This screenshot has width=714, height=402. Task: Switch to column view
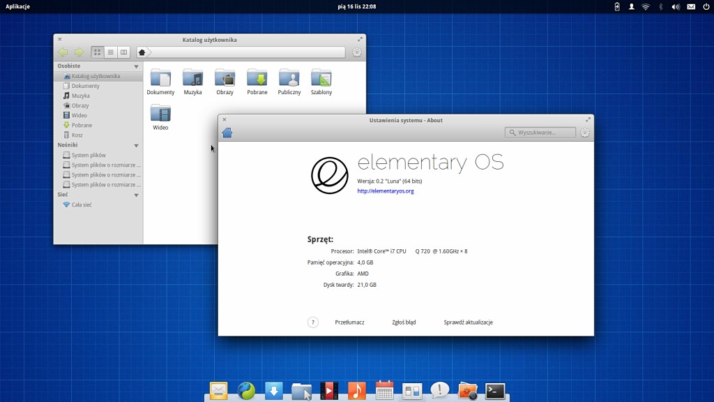click(x=123, y=52)
